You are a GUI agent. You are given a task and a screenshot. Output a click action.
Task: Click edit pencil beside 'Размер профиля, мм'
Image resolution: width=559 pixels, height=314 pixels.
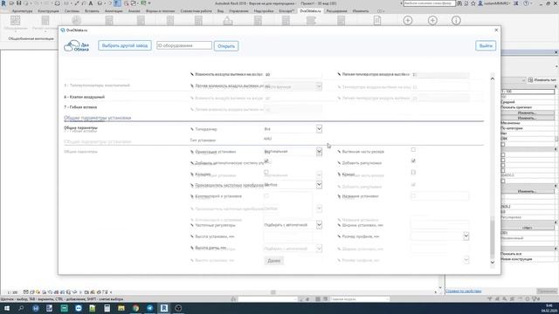(x=339, y=236)
